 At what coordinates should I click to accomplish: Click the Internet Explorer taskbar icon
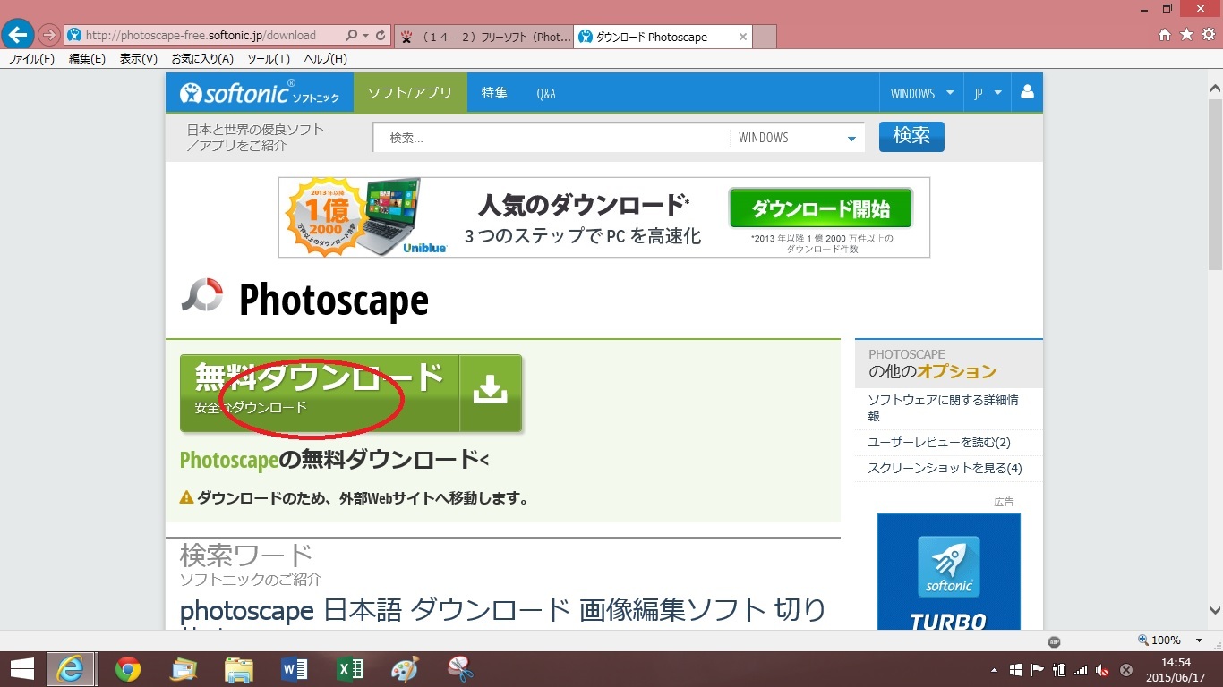pyautogui.click(x=71, y=669)
